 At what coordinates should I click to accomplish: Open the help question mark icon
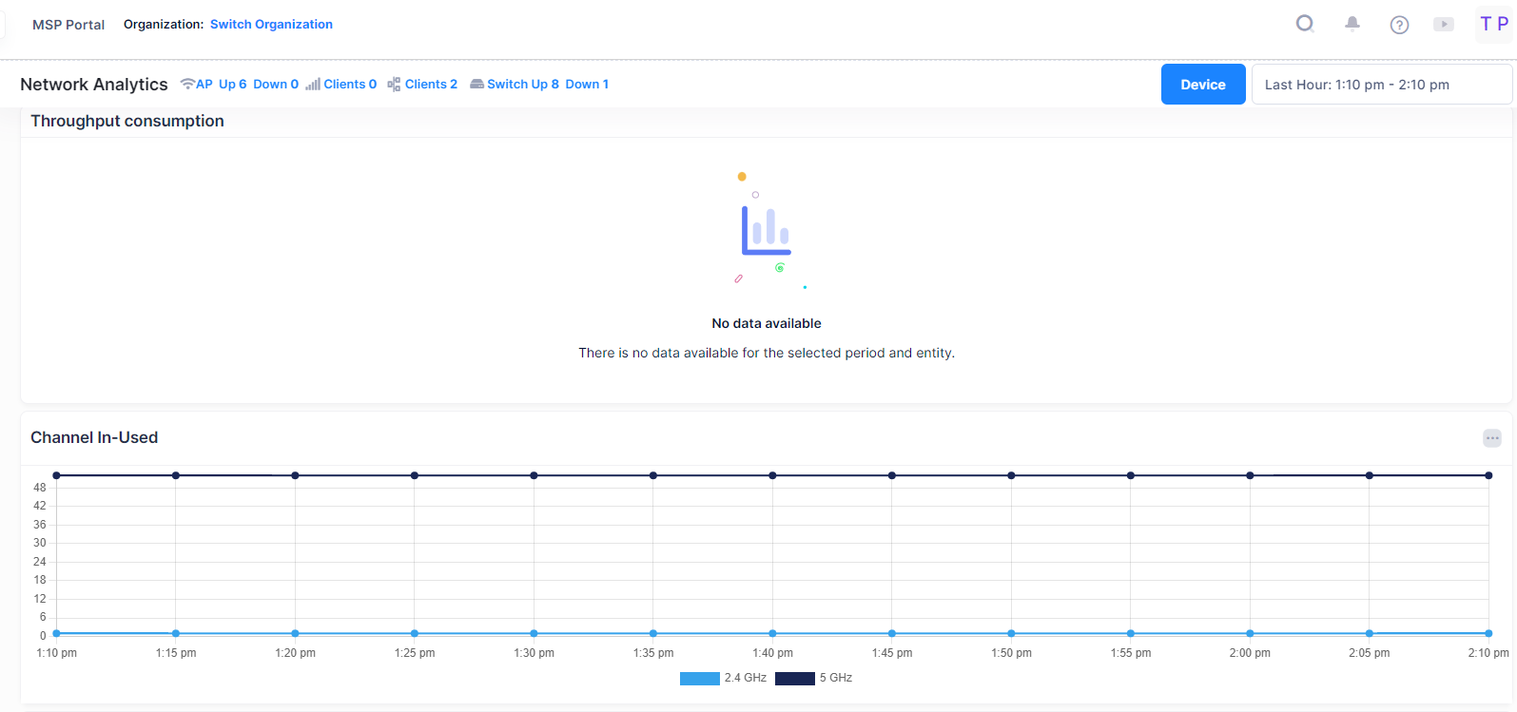click(x=1399, y=25)
